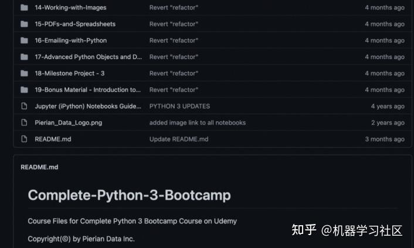Click the "4 years ago" timestamp

tap(388, 106)
